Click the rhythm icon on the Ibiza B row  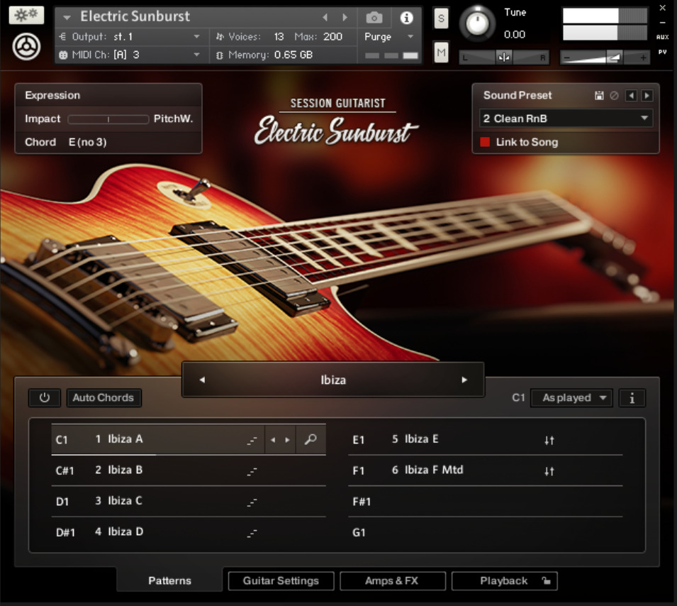(252, 471)
